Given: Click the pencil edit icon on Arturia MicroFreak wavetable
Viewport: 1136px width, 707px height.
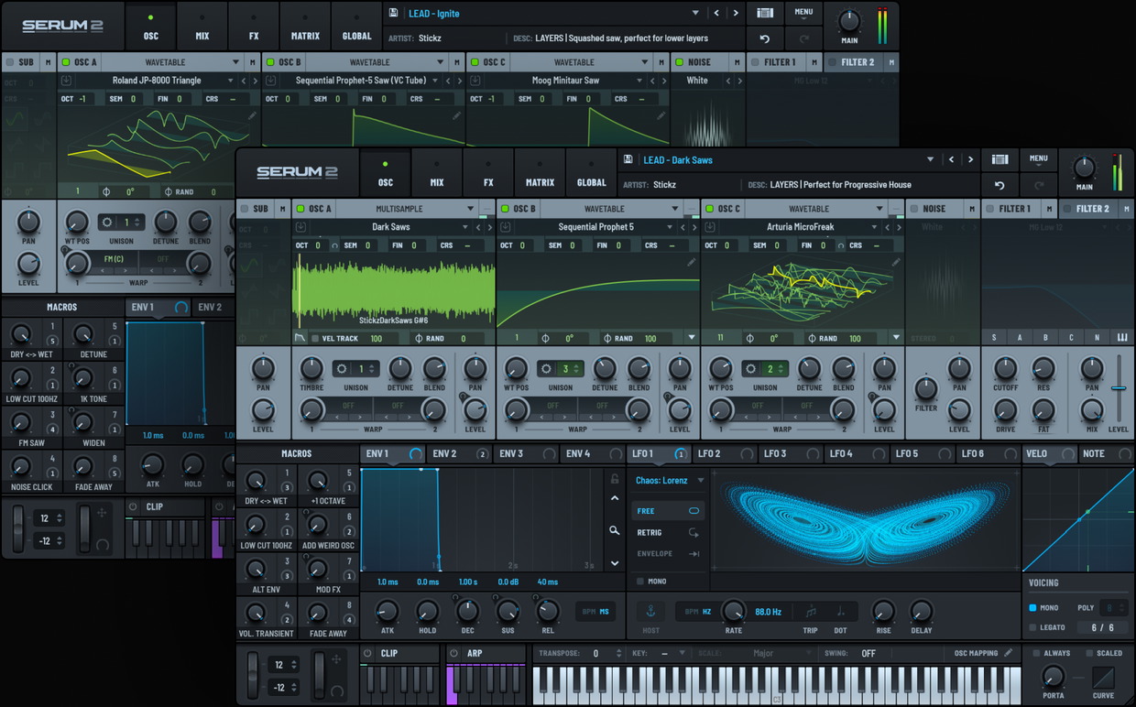Looking at the screenshot, I should [x=895, y=263].
